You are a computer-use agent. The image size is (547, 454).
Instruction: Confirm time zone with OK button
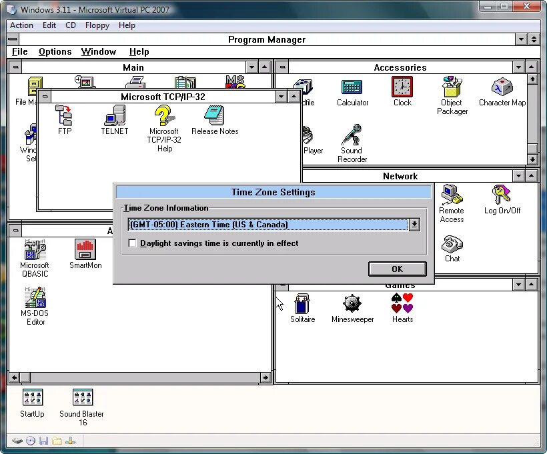(398, 269)
